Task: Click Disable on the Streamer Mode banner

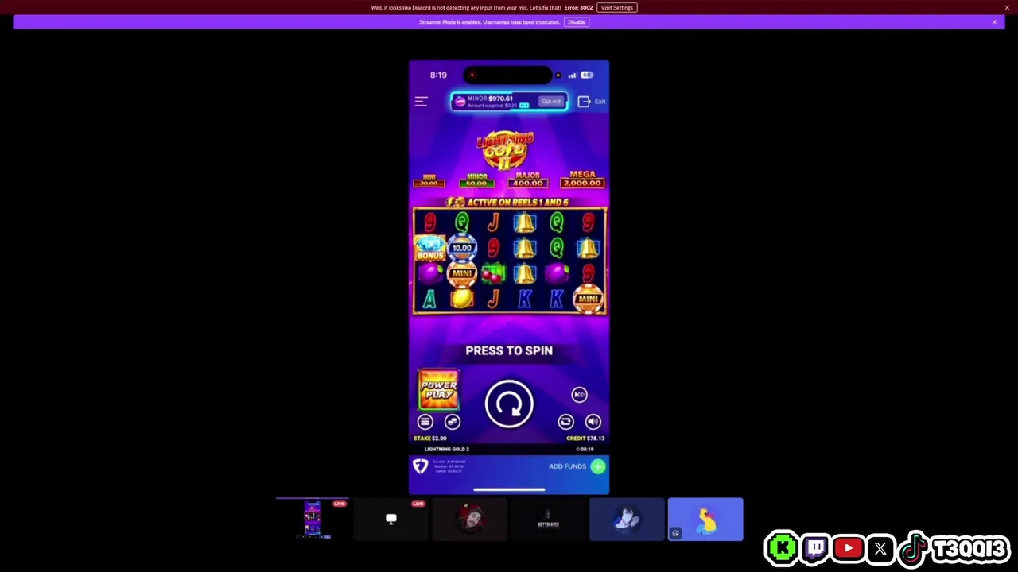Action: click(x=577, y=22)
